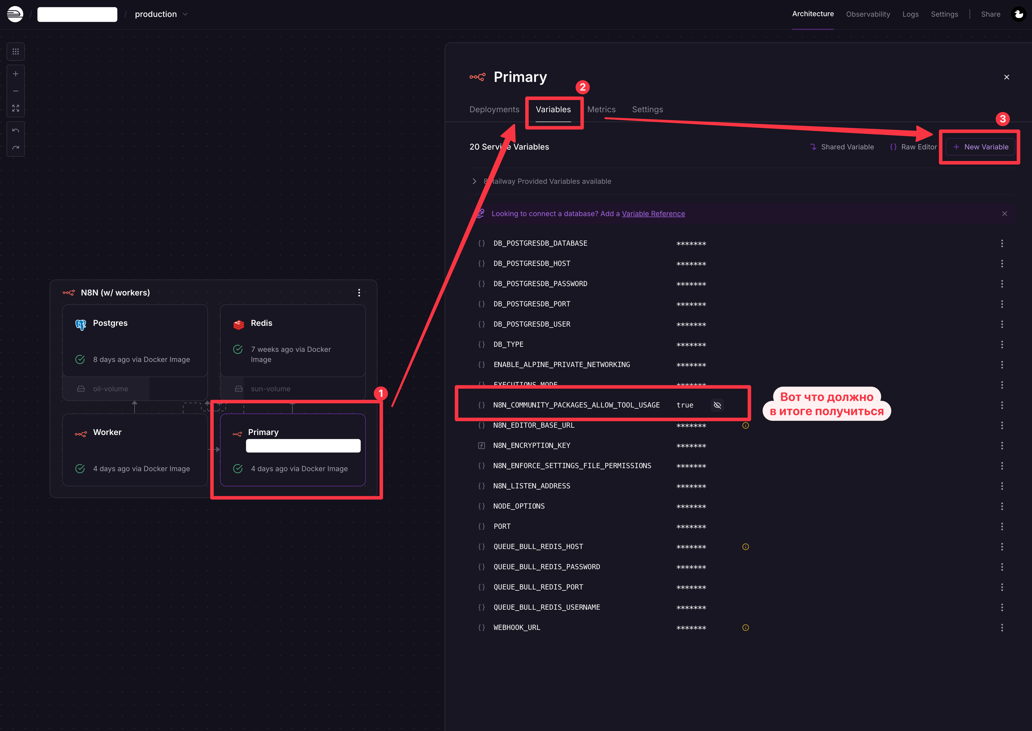Open options for PORT variable
The height and width of the screenshot is (731, 1032).
click(1002, 527)
